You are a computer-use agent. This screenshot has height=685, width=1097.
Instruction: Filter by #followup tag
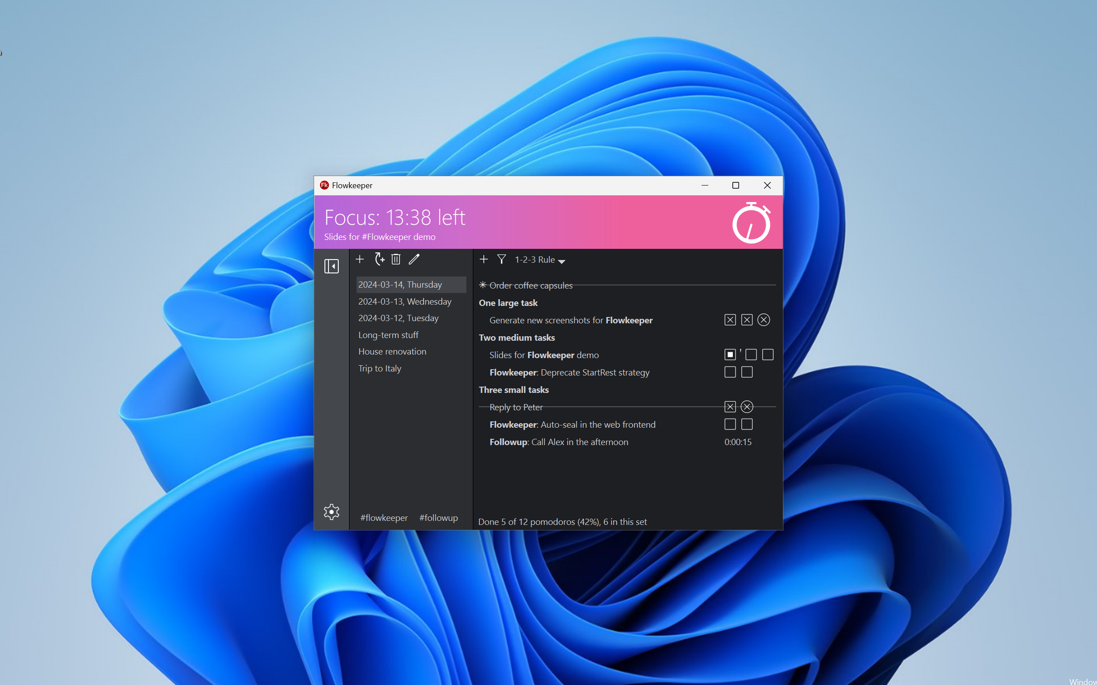[438, 518]
